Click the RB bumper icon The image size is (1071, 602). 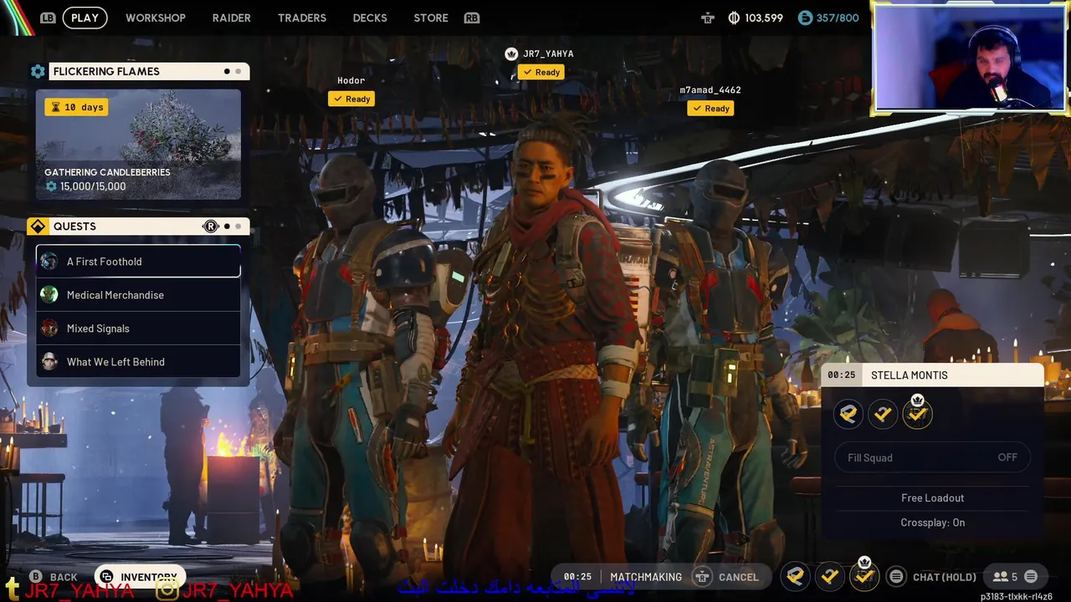click(472, 18)
